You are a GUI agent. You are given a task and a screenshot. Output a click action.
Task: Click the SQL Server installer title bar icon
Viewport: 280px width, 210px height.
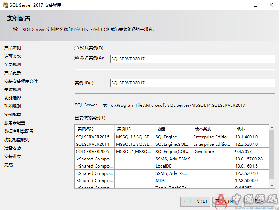5,5
